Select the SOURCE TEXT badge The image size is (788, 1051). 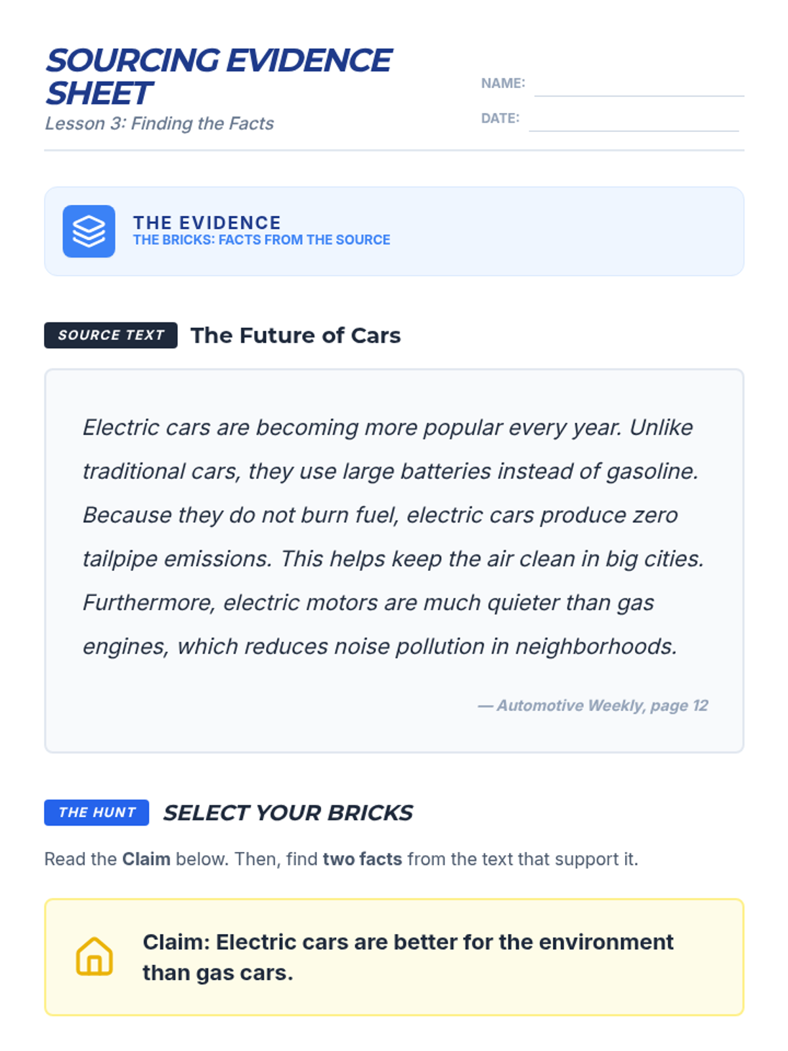point(111,335)
